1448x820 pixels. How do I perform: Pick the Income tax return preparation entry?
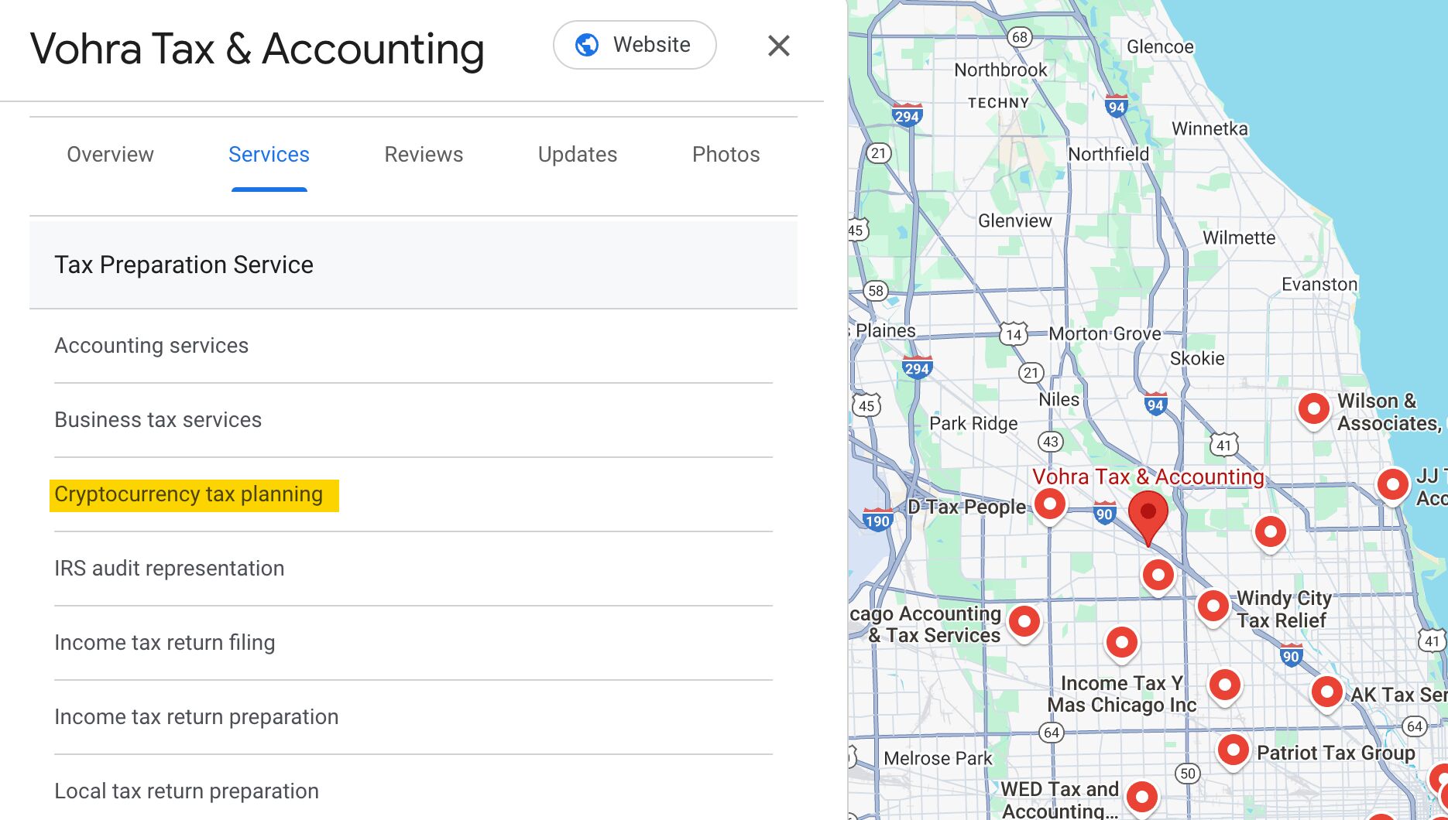(413, 717)
